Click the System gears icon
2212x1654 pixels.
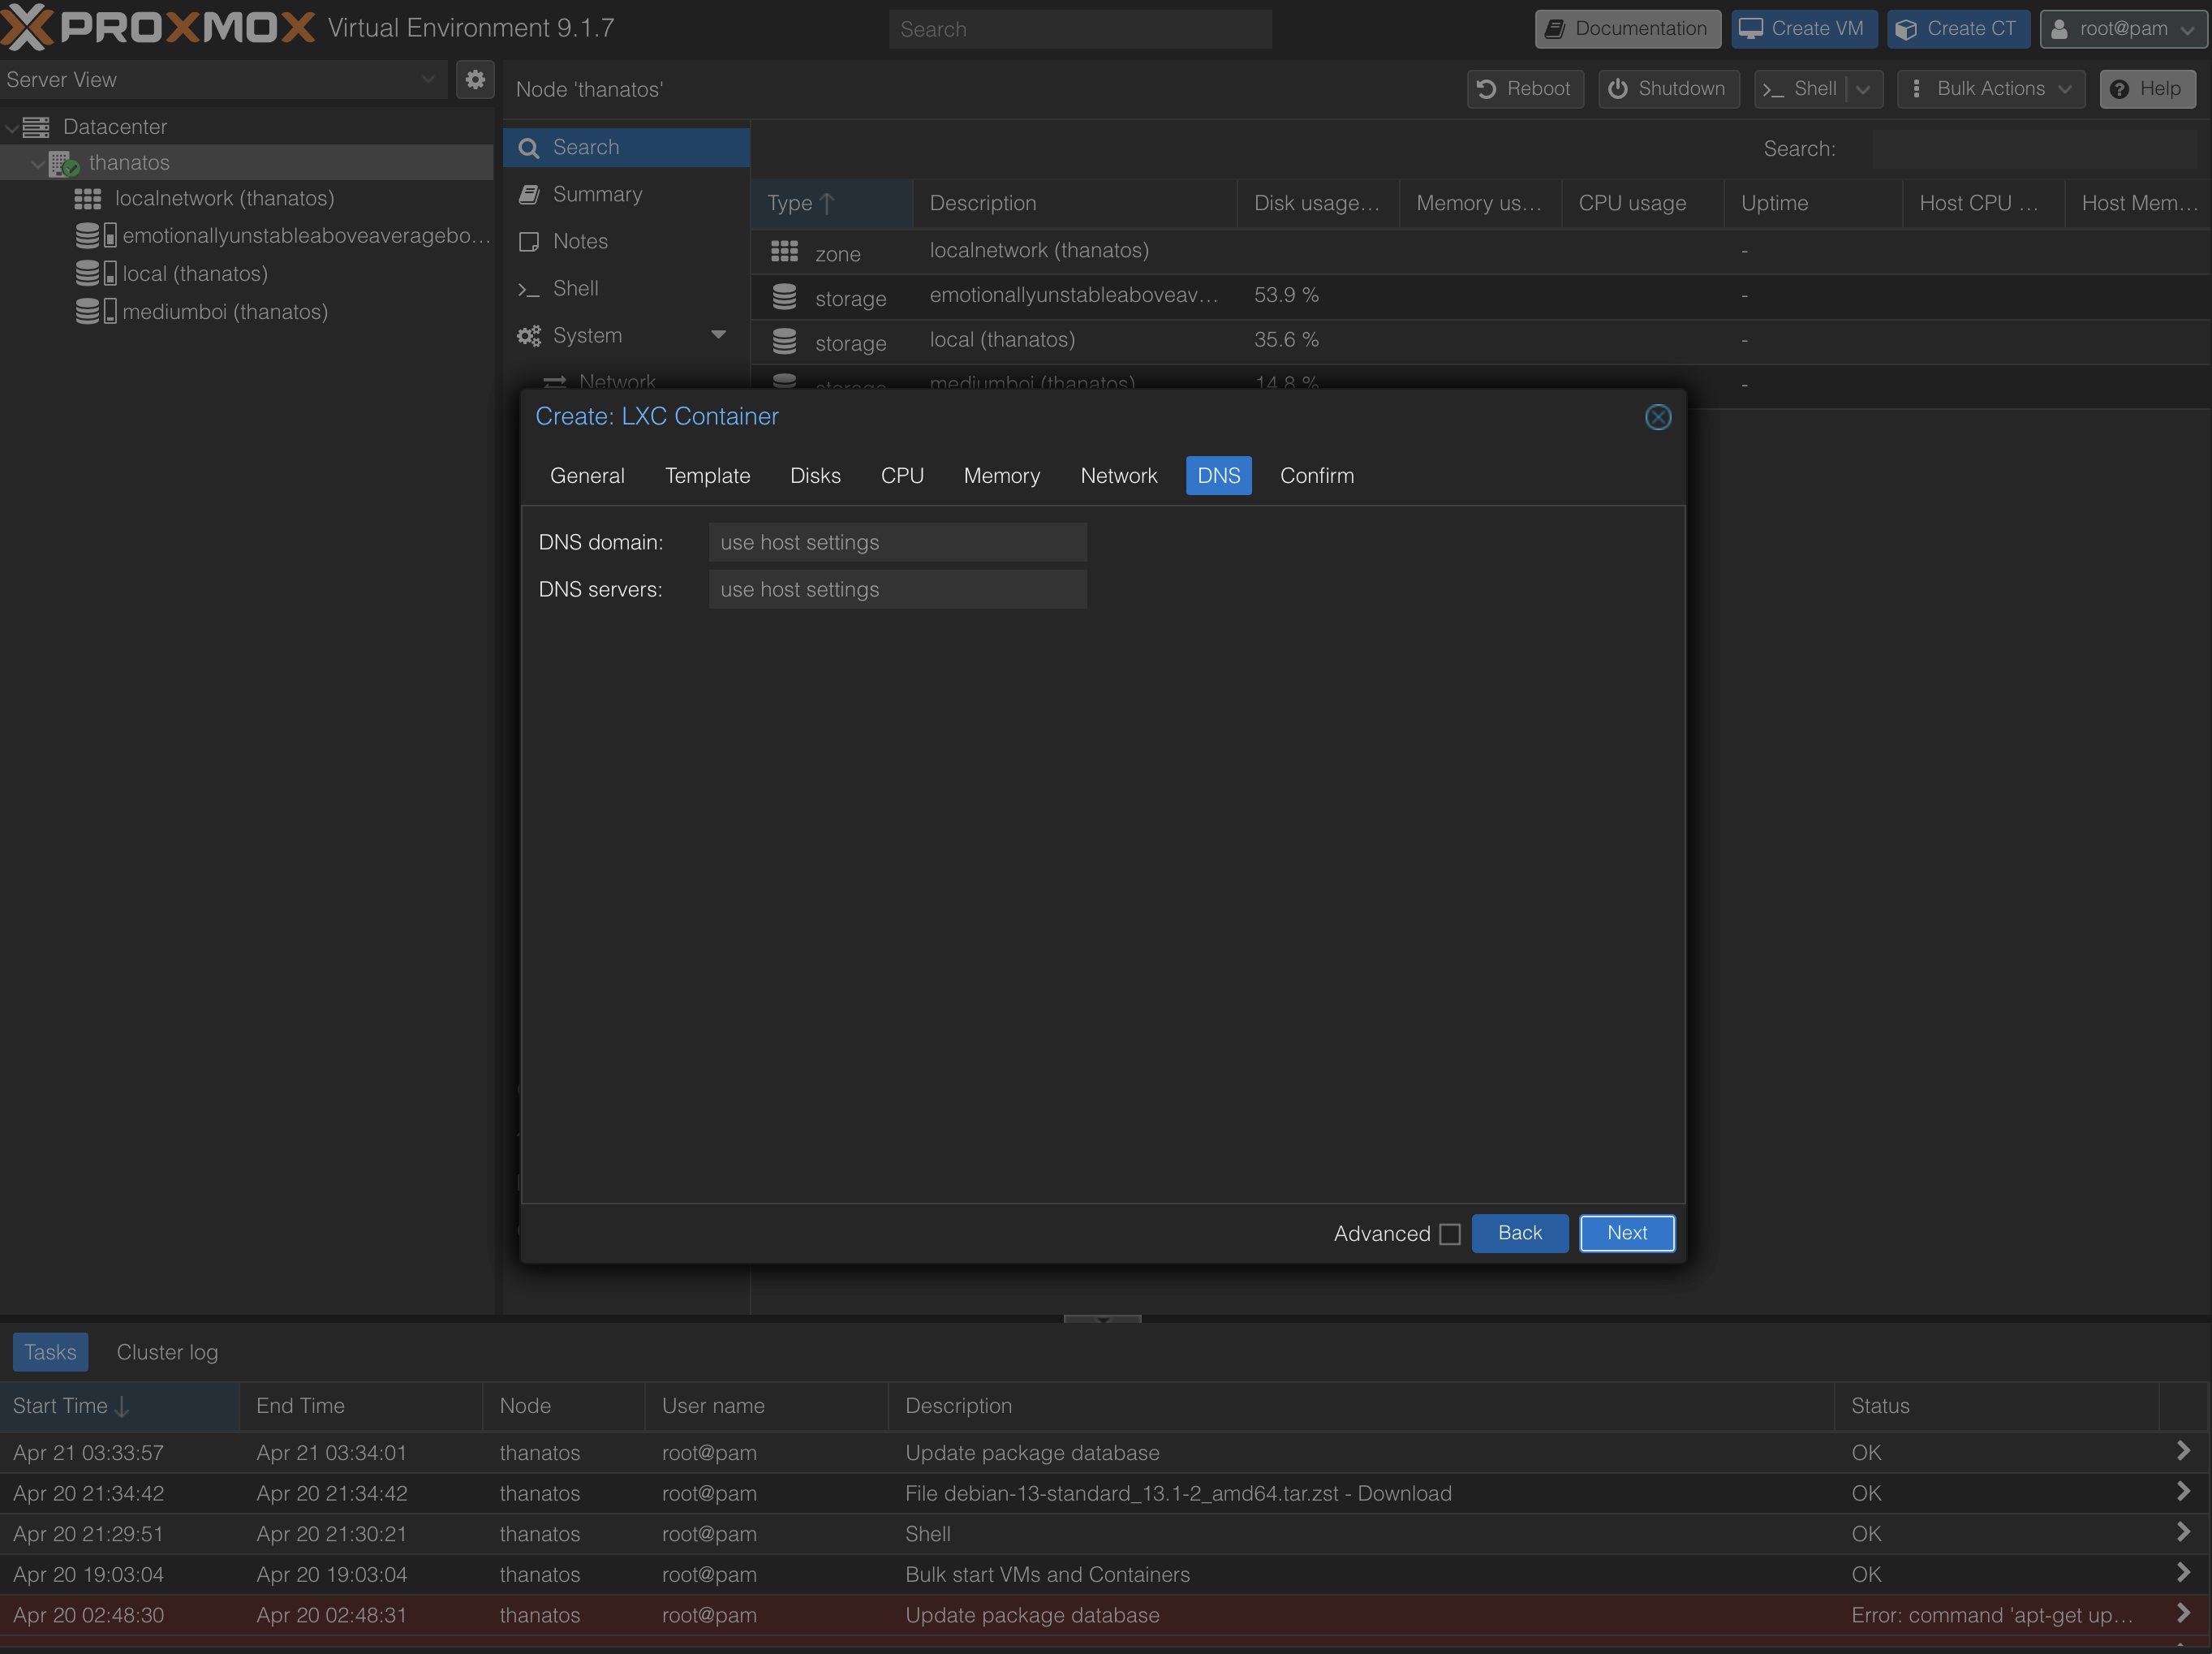click(529, 336)
